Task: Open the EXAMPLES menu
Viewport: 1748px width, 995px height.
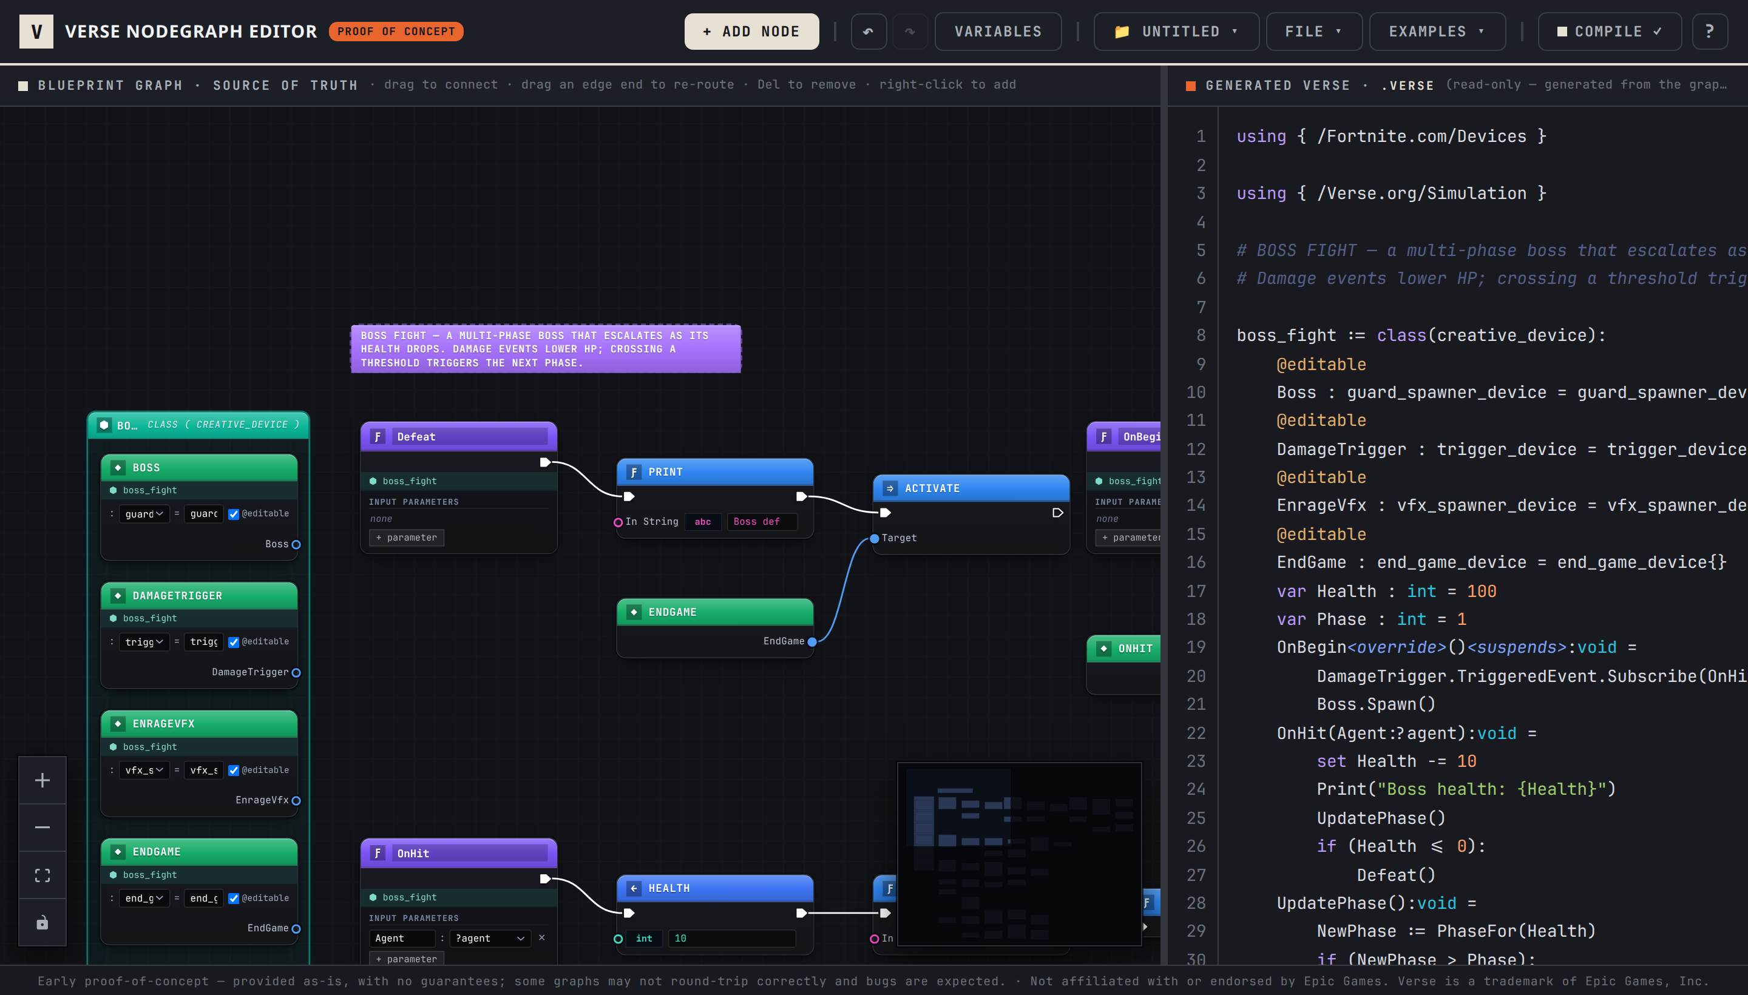Action: pyautogui.click(x=1437, y=32)
